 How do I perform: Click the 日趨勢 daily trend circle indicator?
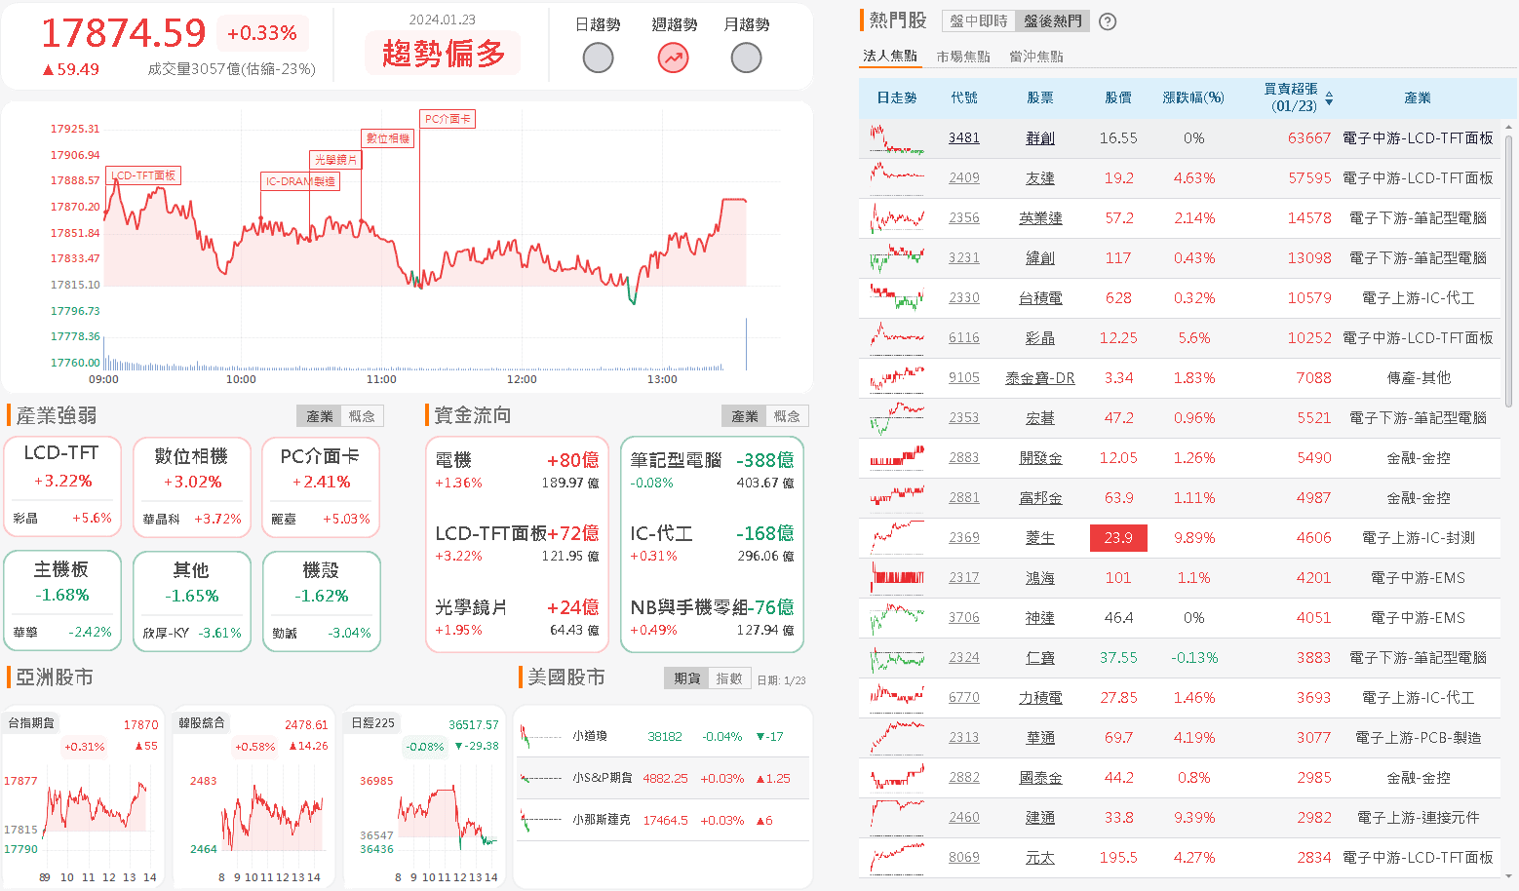coord(598,58)
